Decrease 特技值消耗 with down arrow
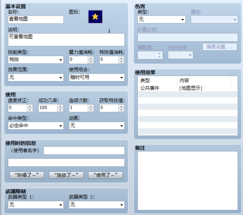Viewport: 243px width, 215px height. 121,62
